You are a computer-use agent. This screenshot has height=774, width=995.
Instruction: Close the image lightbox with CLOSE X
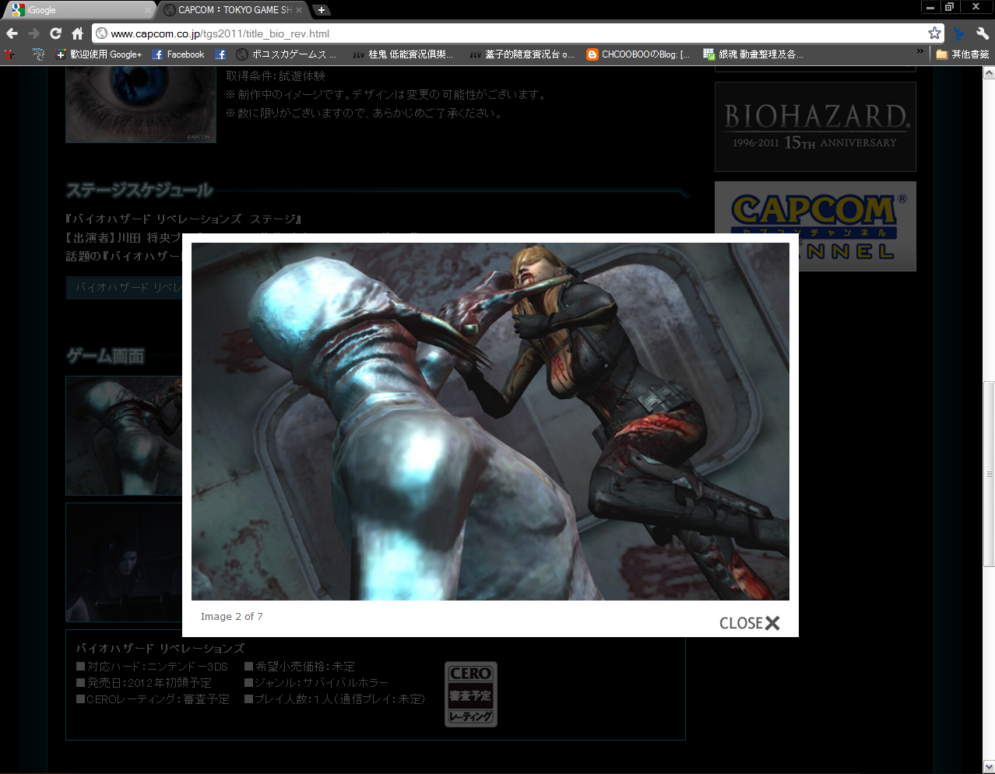tap(749, 623)
